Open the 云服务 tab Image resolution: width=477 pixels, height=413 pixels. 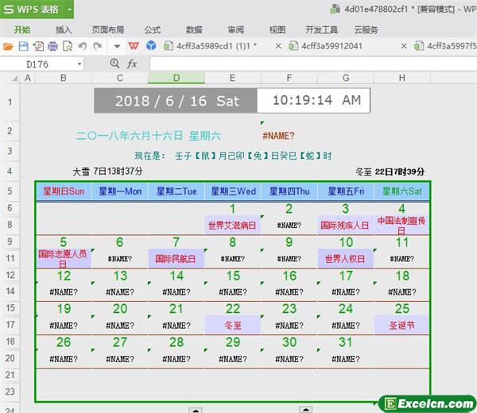click(x=366, y=29)
